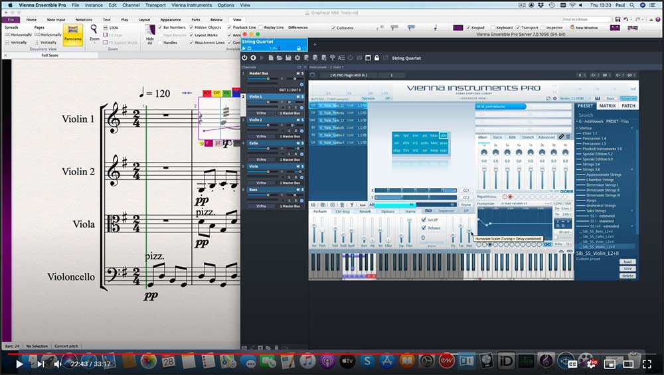Open the VE PRO Plugin MIDI In dropdown

349,75
